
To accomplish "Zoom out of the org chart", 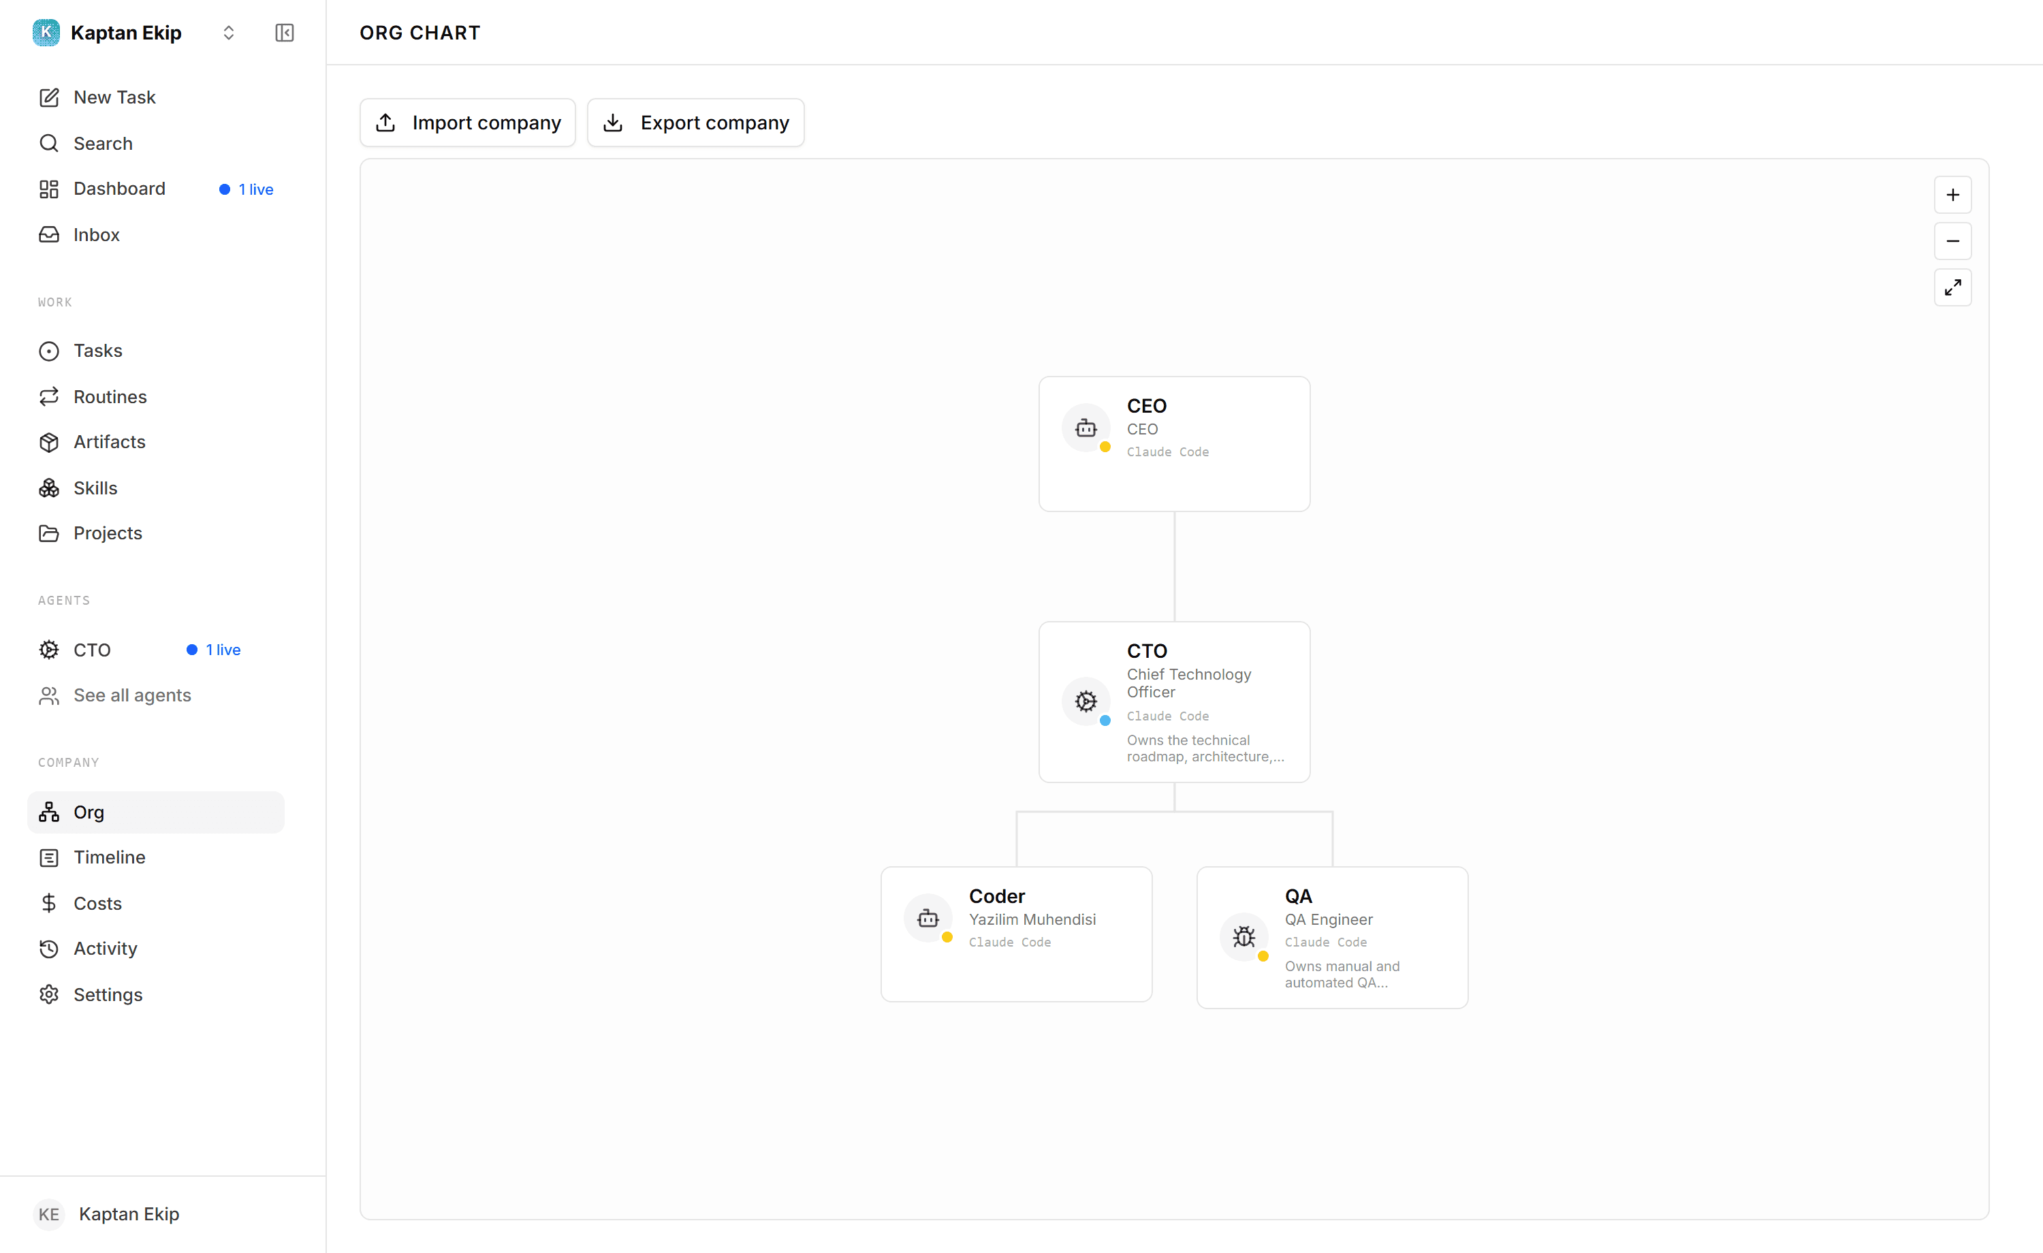I will pos(1952,241).
